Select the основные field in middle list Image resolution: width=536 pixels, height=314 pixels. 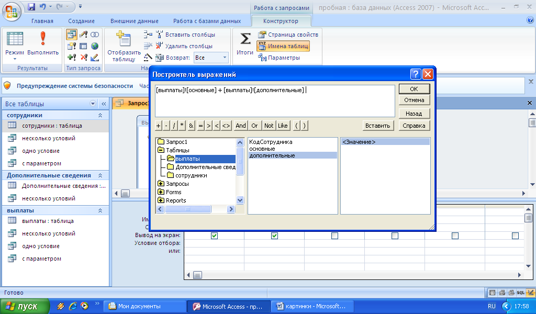(x=262, y=149)
